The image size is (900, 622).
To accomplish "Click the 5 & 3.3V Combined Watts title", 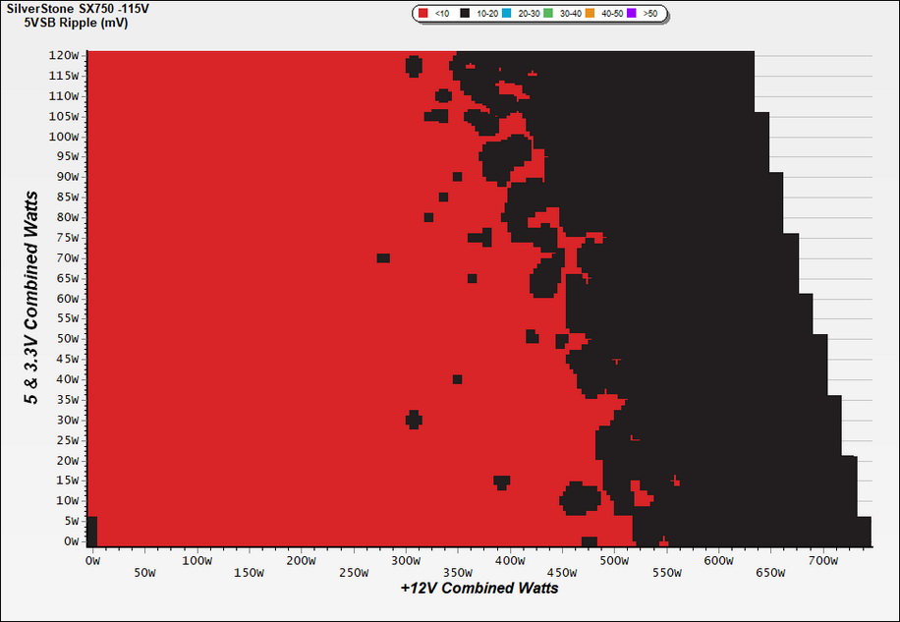I will click(x=31, y=298).
